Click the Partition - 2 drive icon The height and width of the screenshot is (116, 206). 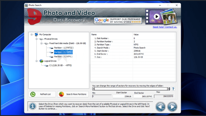click(x=51, y=52)
